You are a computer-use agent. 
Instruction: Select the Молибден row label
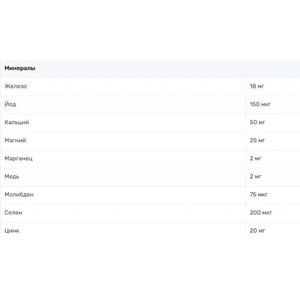tap(19, 194)
